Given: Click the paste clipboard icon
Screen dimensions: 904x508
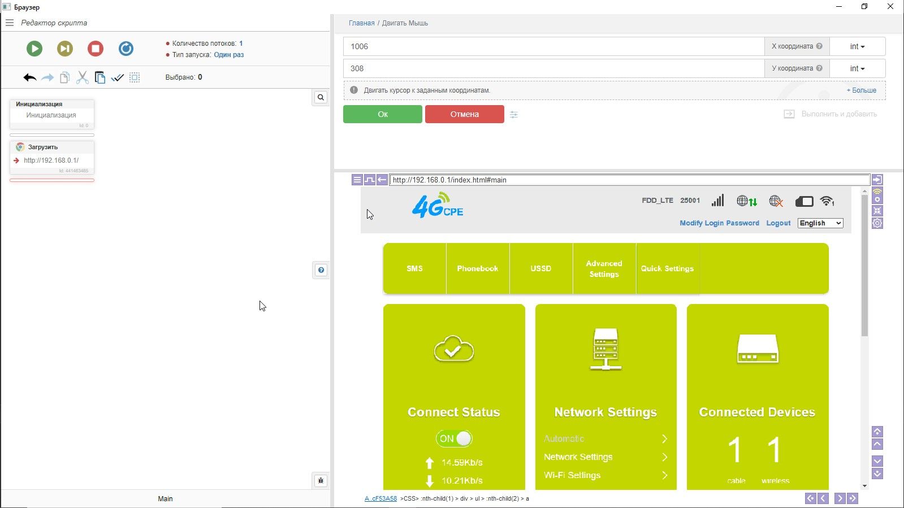Looking at the screenshot, I should 100,77.
